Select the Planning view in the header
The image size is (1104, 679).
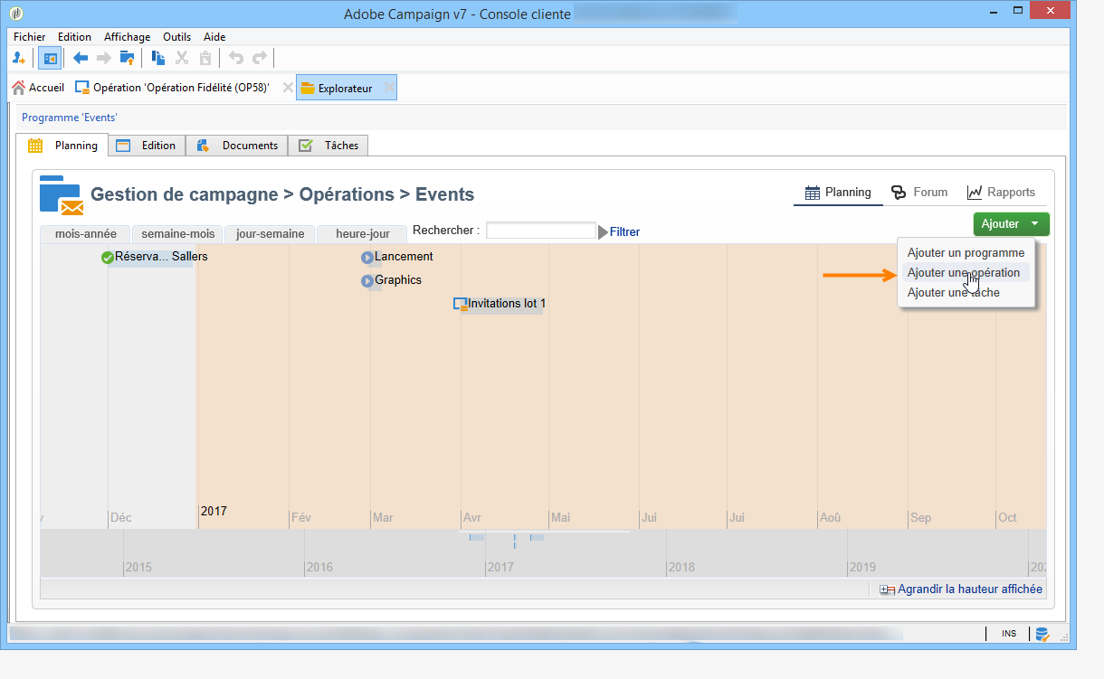pyautogui.click(x=838, y=193)
